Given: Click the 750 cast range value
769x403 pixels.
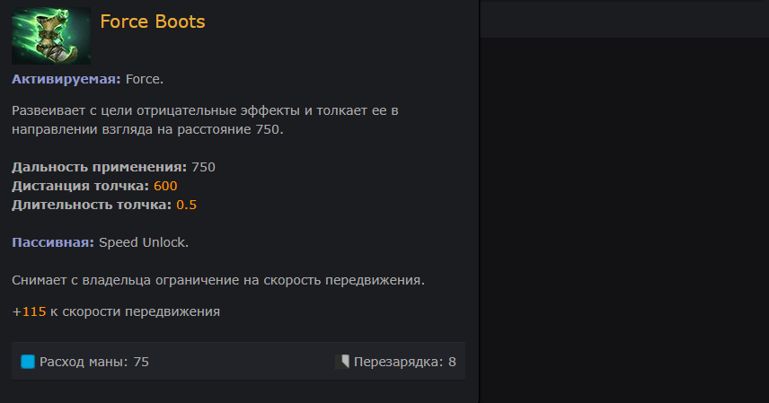Looking at the screenshot, I should click(203, 167).
